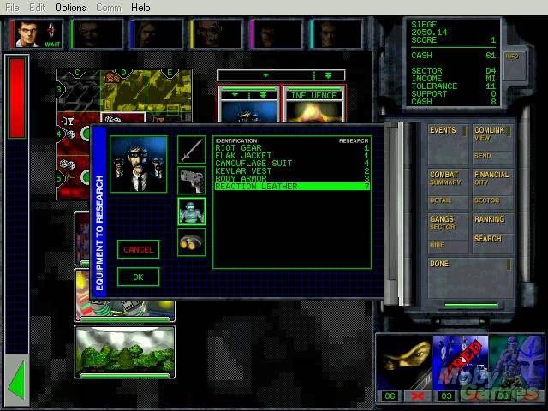Open the Help menu
Image resolution: width=548 pixels, height=411 pixels.
tap(140, 8)
